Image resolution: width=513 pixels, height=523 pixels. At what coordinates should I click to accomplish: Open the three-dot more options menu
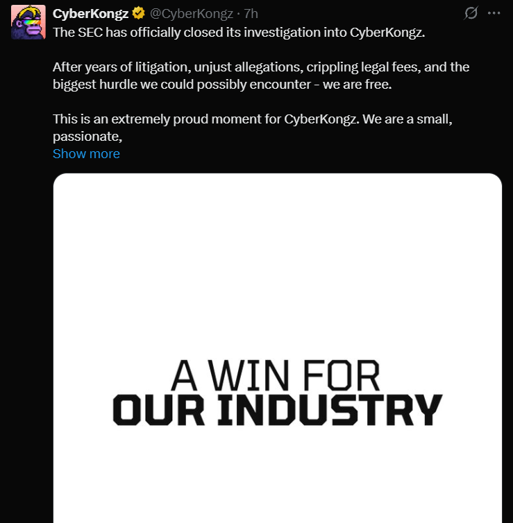494,13
